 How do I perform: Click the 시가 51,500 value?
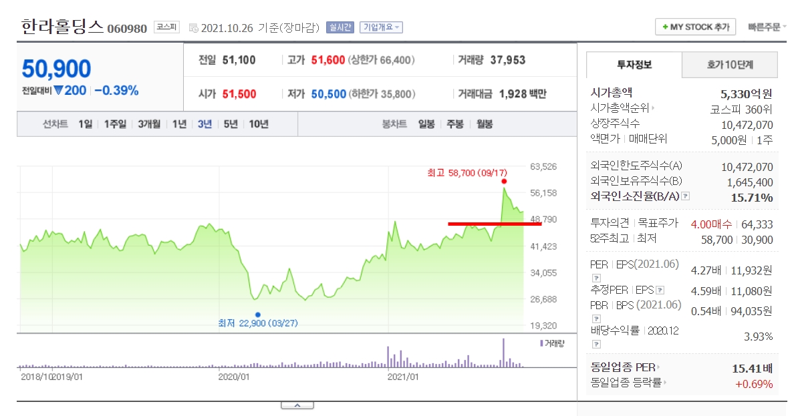pyautogui.click(x=239, y=94)
